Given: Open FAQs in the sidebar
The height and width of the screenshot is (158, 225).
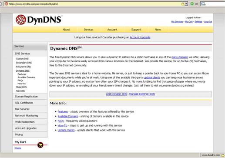Looking at the screenshot, I should (x=20, y=81).
